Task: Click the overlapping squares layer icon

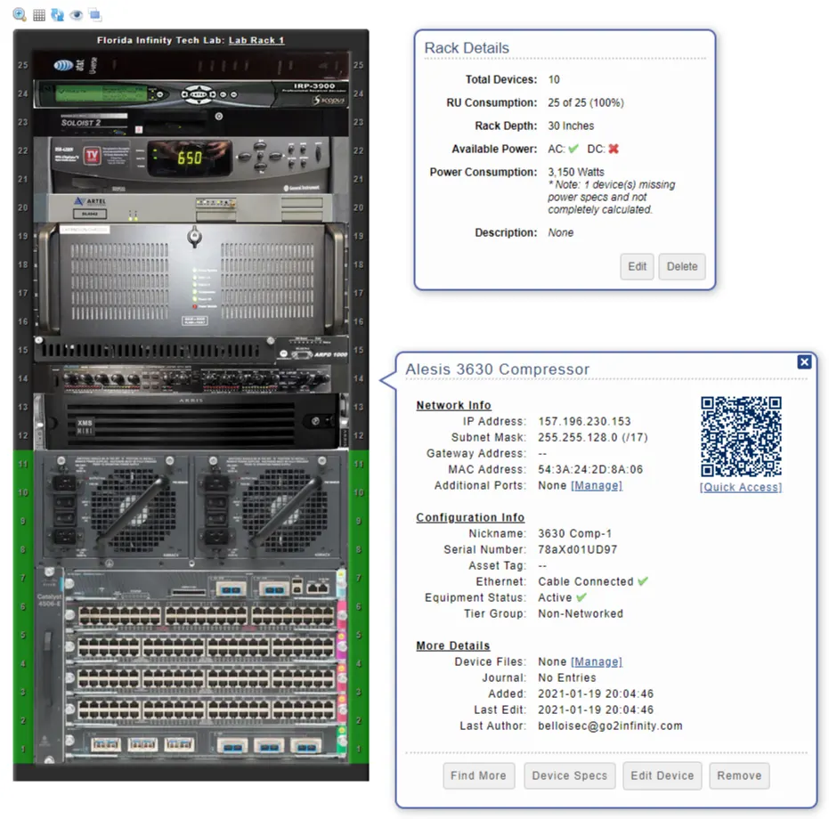Action: [x=95, y=15]
